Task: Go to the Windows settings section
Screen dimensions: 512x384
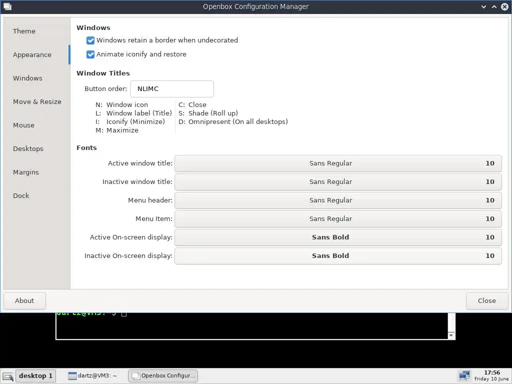Action: 37,78
